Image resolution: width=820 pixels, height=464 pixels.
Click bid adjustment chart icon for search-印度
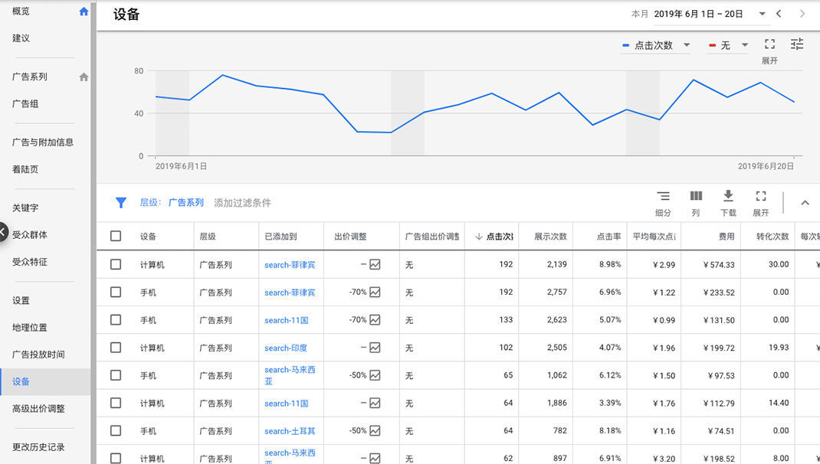[x=375, y=348]
